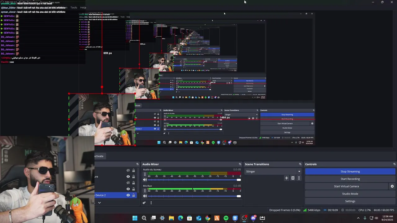Open Settings gear in taskbar
This screenshot has width=397, height=223.
162,218
